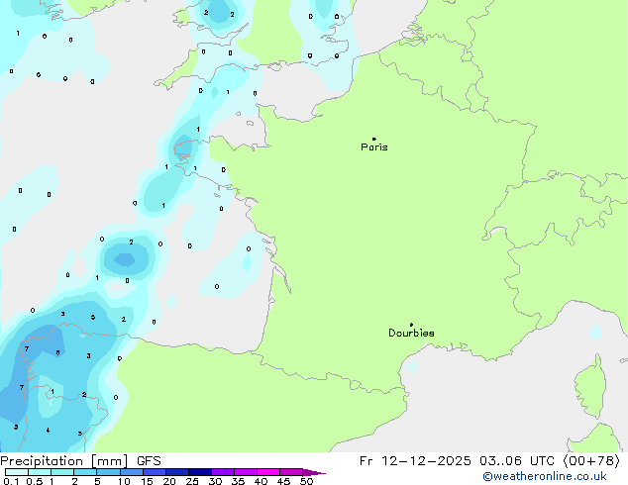Select the Paris location dot marker

pos(374,139)
